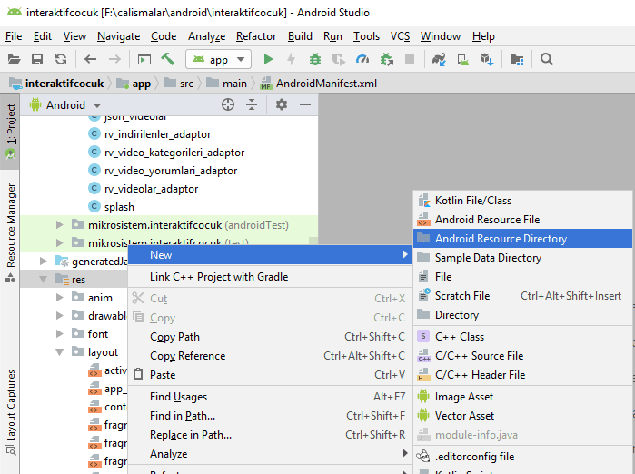Toggle the Resource Manager side tab

11,232
